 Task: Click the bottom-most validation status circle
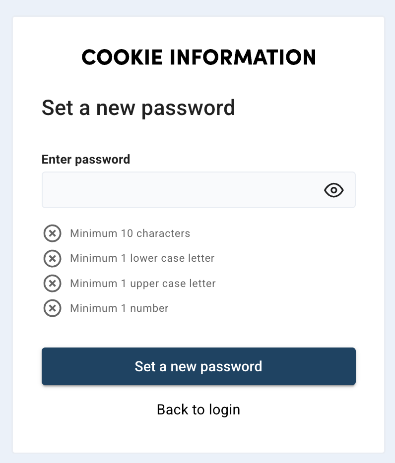(52, 308)
